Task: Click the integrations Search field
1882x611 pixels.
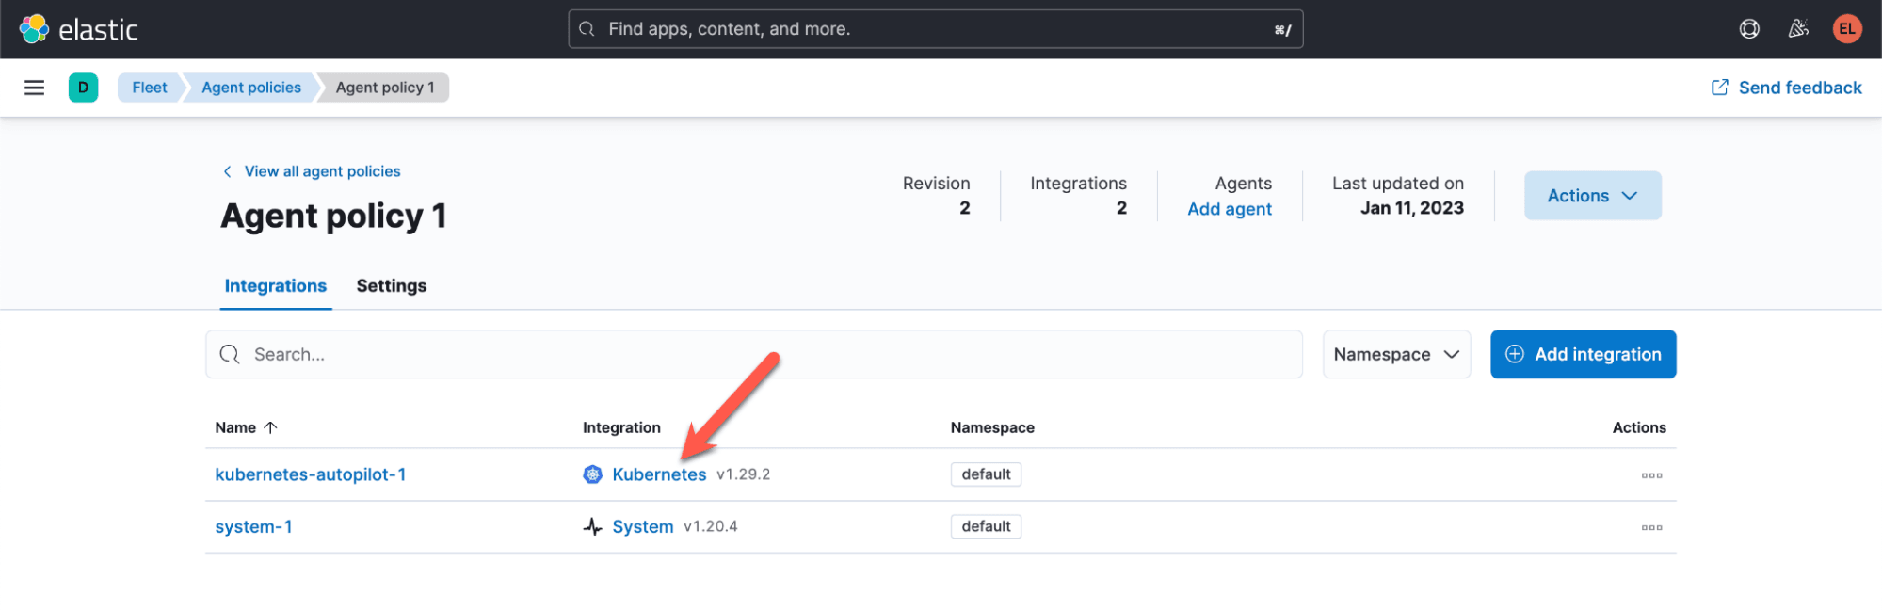Action: point(753,355)
